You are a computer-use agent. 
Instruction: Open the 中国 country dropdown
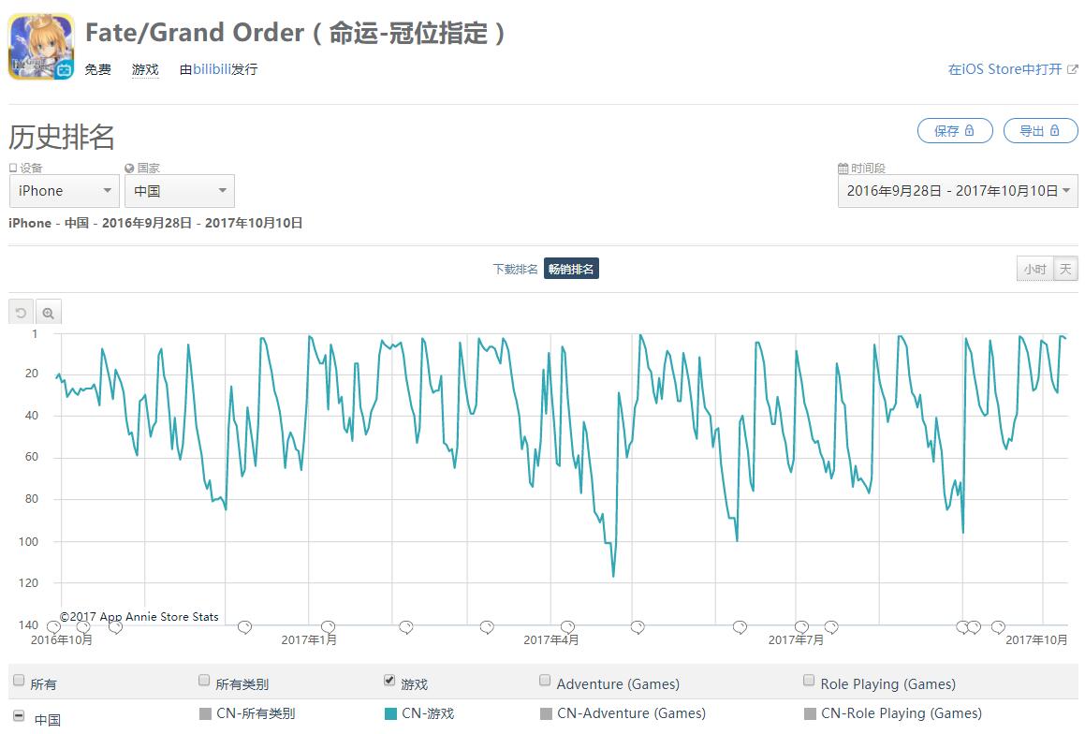[179, 191]
